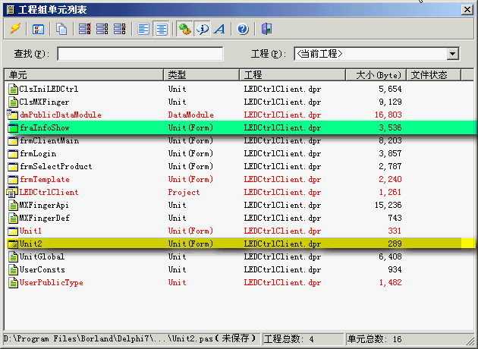Screen dimensions: 478x349
Task: Click the search (查找) input field
Action: 140,54
